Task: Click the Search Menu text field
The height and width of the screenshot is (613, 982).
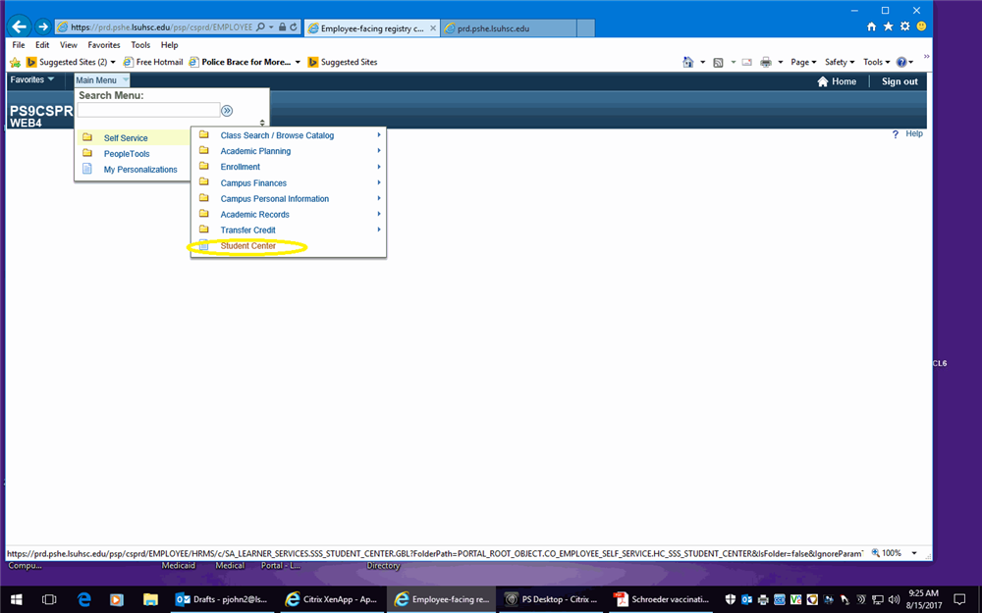Action: 148,111
